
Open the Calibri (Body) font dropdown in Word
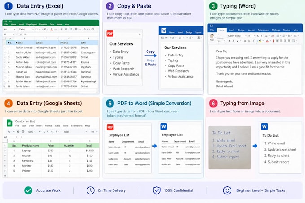[x=237, y=36]
